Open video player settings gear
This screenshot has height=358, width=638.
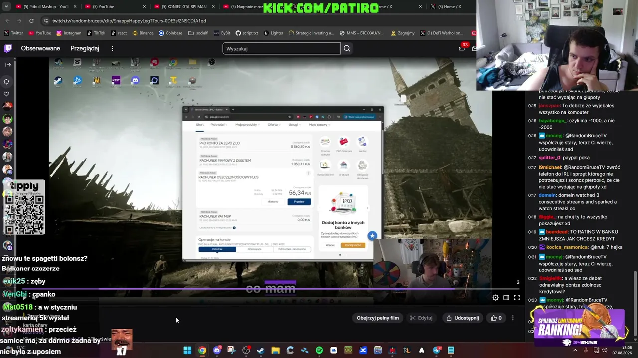point(495,298)
